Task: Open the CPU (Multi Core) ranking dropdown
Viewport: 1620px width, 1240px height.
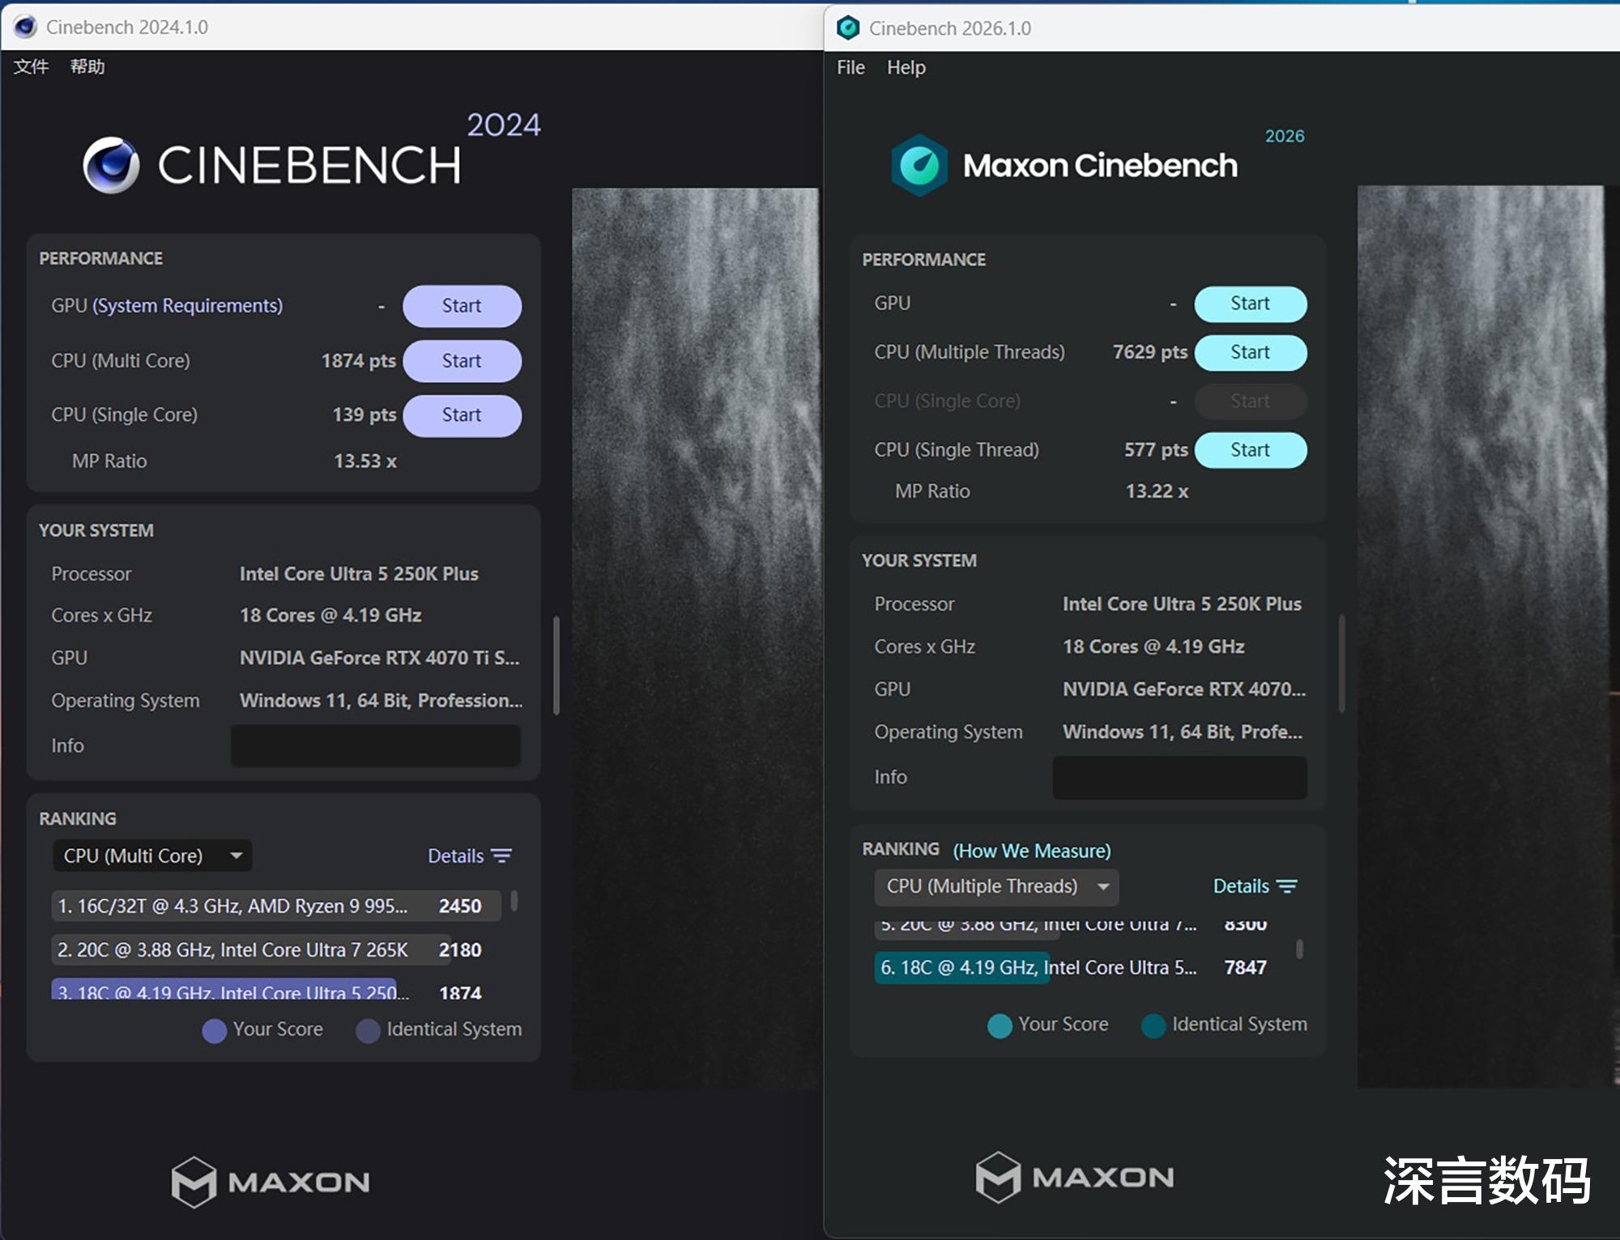Action: [x=152, y=856]
